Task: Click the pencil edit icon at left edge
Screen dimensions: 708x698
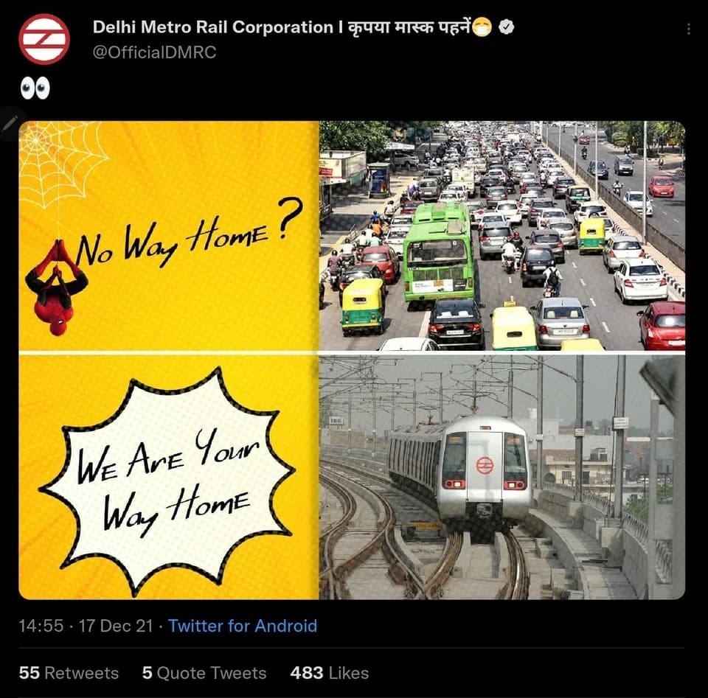Action: click(10, 123)
